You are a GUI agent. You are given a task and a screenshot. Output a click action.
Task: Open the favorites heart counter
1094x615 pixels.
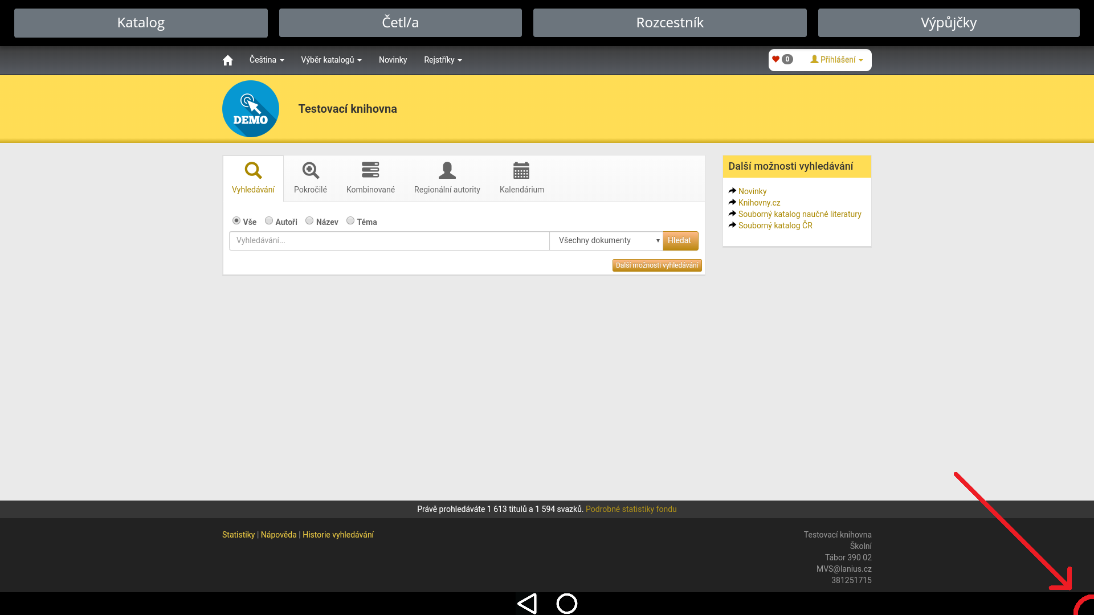782,59
